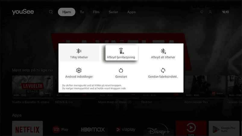Open the user profile icon

point(210,12)
